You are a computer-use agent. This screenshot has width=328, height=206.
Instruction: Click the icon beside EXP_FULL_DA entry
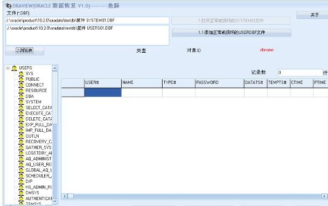point(21,125)
